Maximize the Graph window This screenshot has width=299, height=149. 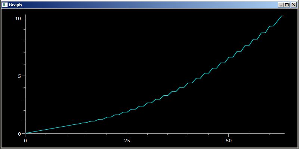pyautogui.click(x=287, y=5)
